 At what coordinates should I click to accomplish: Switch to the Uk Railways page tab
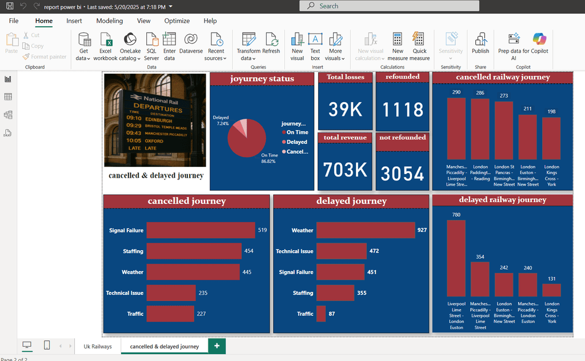[98, 347]
